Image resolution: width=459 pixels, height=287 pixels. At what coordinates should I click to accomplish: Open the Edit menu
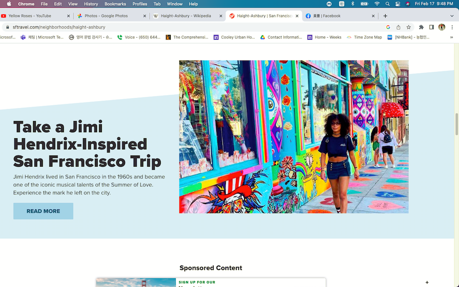(x=58, y=4)
